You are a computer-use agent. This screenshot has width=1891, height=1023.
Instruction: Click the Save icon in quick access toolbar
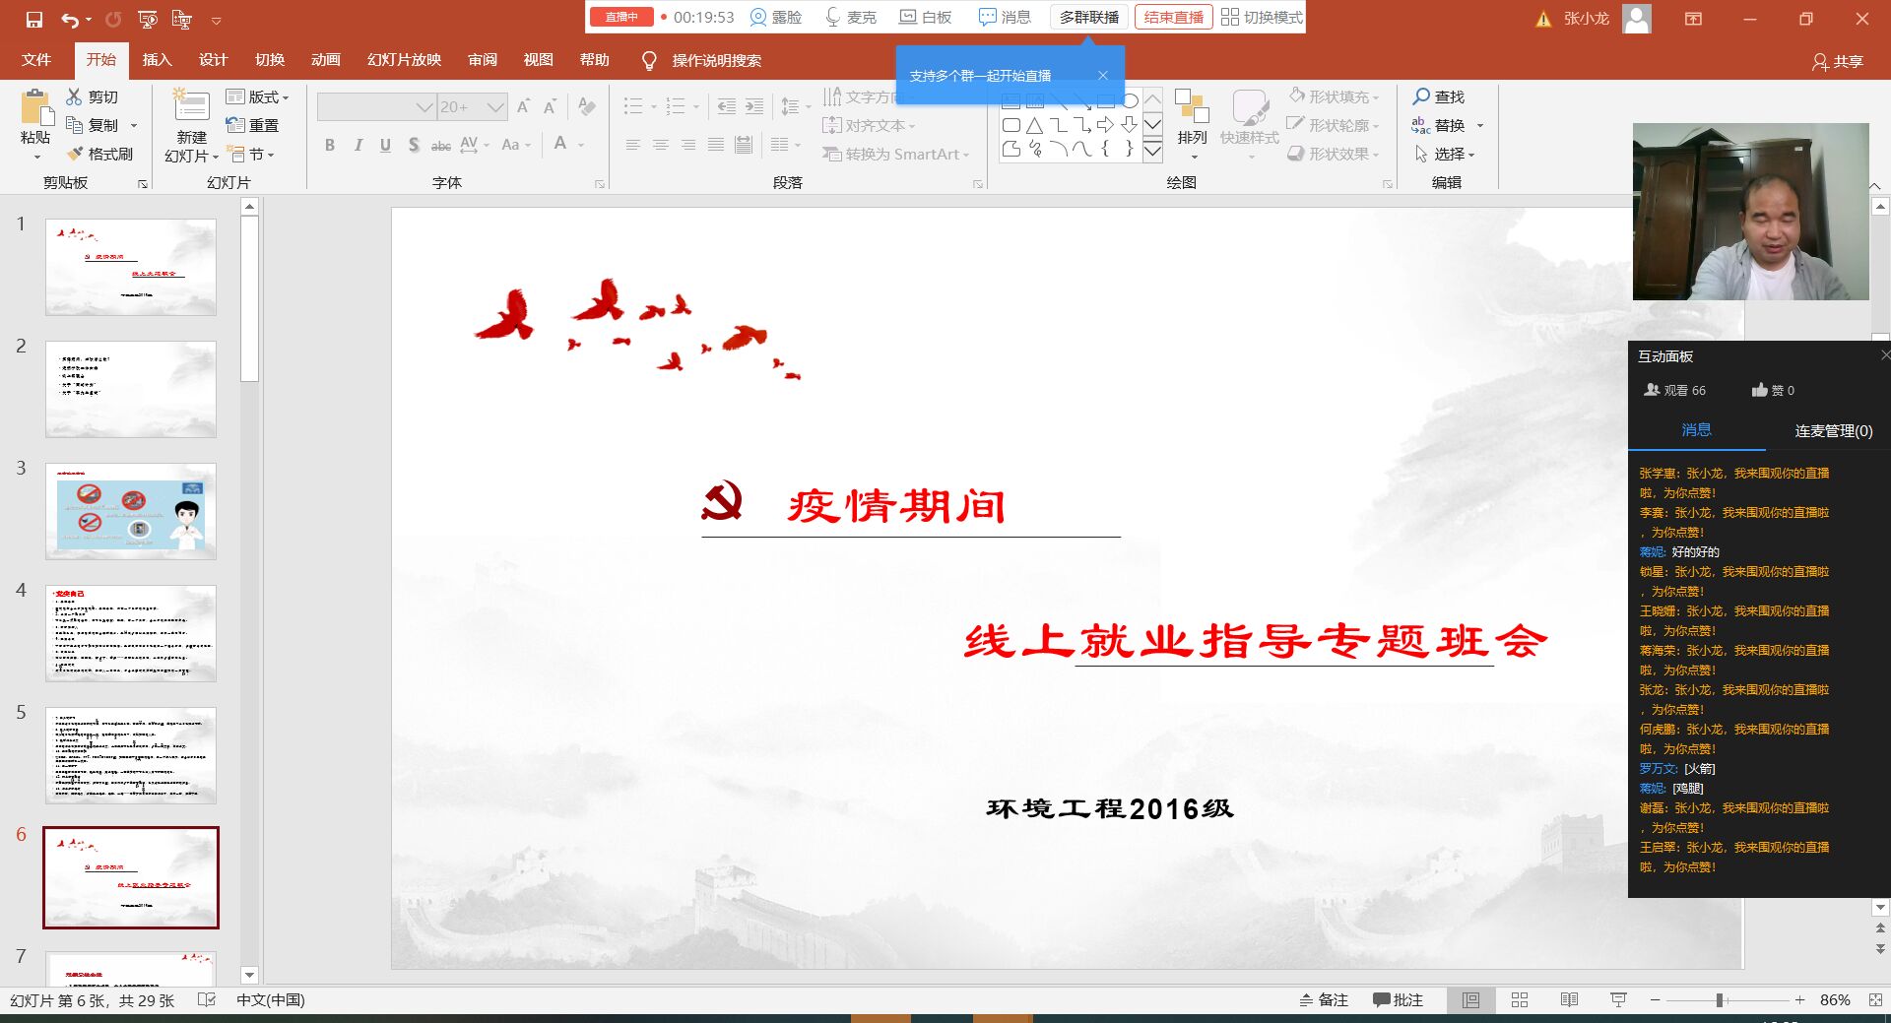[34, 20]
